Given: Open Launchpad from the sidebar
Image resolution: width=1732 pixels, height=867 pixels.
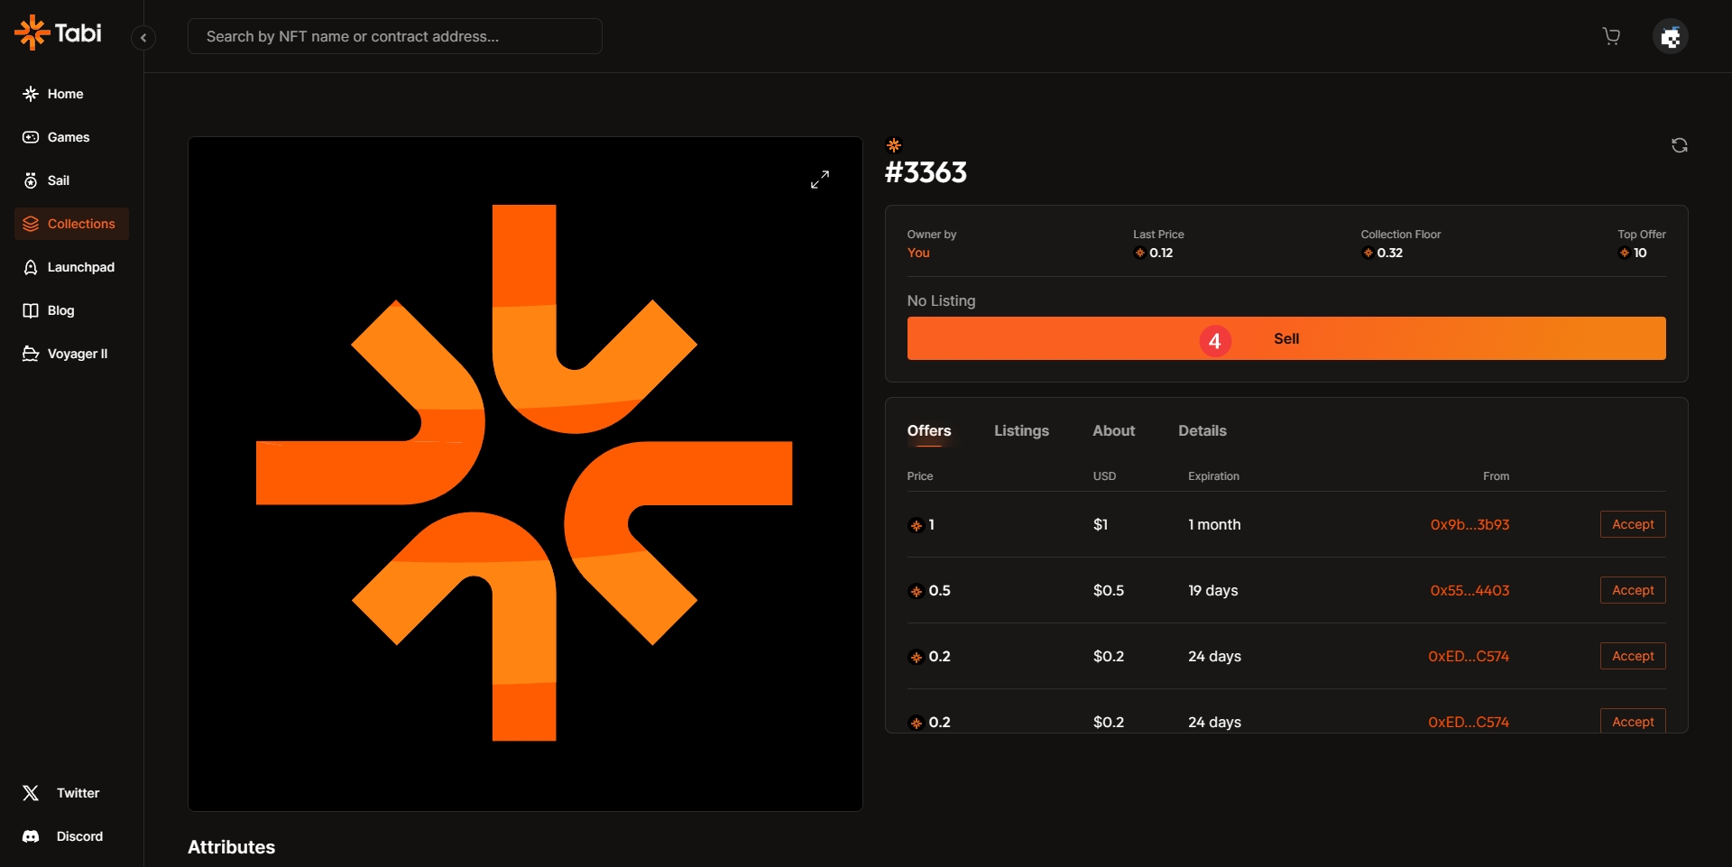Looking at the screenshot, I should tap(80, 267).
